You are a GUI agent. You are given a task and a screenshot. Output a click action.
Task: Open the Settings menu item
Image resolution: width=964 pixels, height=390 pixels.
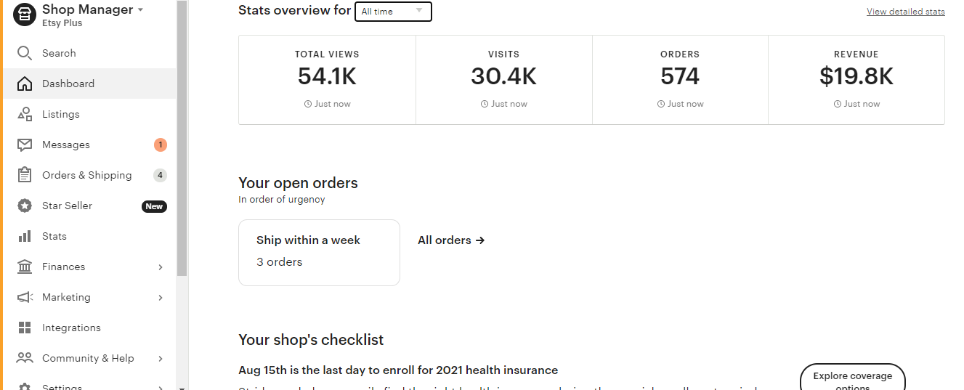click(x=89, y=386)
